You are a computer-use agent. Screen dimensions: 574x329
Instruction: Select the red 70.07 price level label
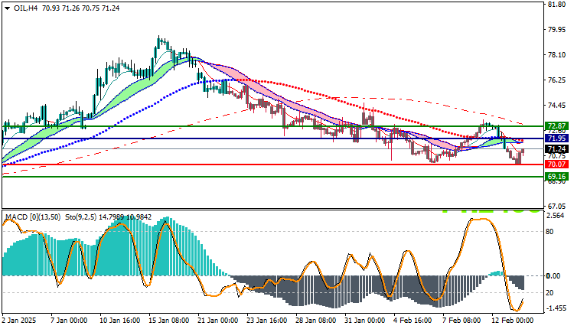coord(556,164)
